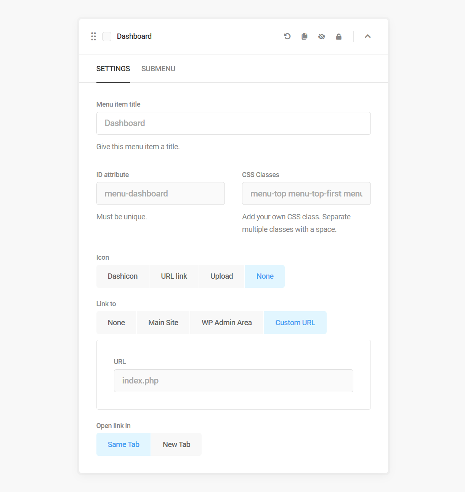Open the SUBMENU tab
Screen dimensions: 465x492
pyautogui.click(x=158, y=69)
